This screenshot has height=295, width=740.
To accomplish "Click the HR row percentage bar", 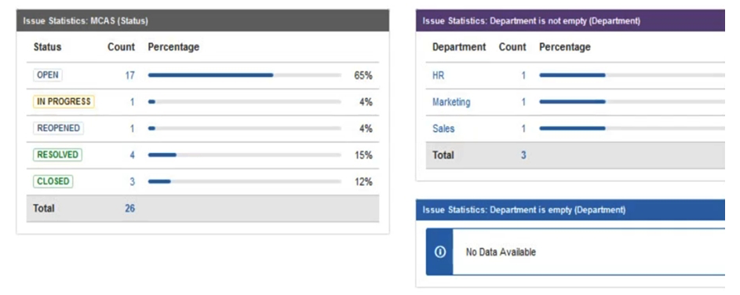I will 632,75.
